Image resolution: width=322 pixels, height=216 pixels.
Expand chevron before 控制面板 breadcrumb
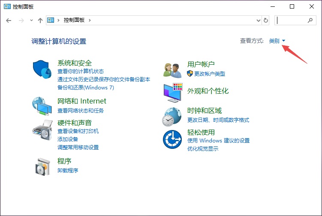[x=59, y=20]
